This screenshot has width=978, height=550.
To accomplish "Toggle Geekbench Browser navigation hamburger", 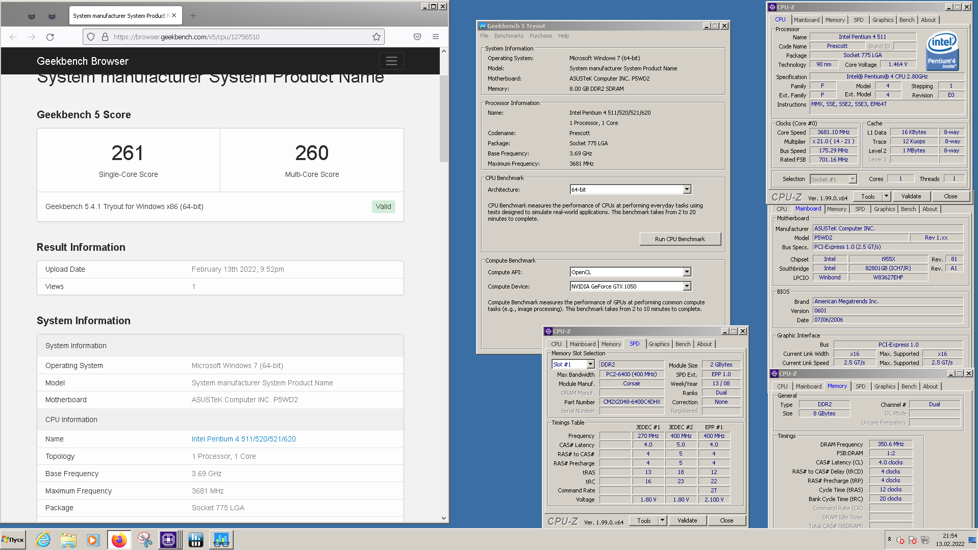I will tap(391, 61).
